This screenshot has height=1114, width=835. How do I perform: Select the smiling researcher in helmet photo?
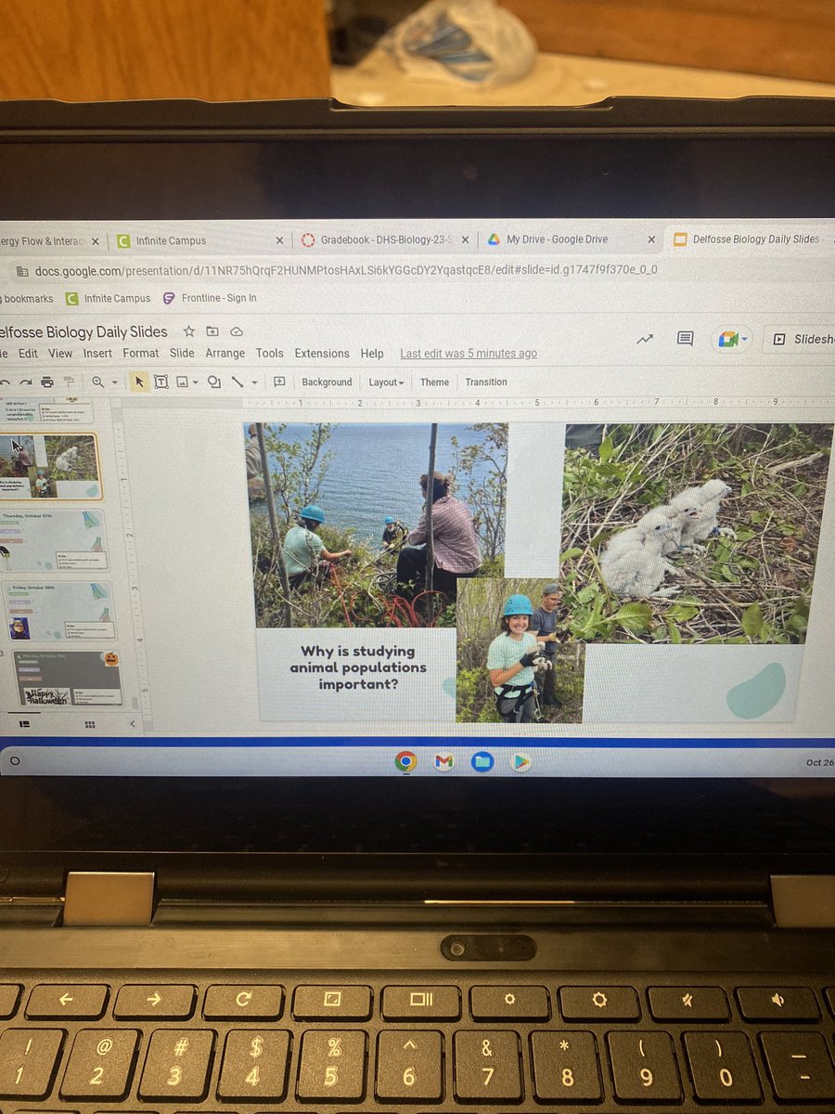520,650
